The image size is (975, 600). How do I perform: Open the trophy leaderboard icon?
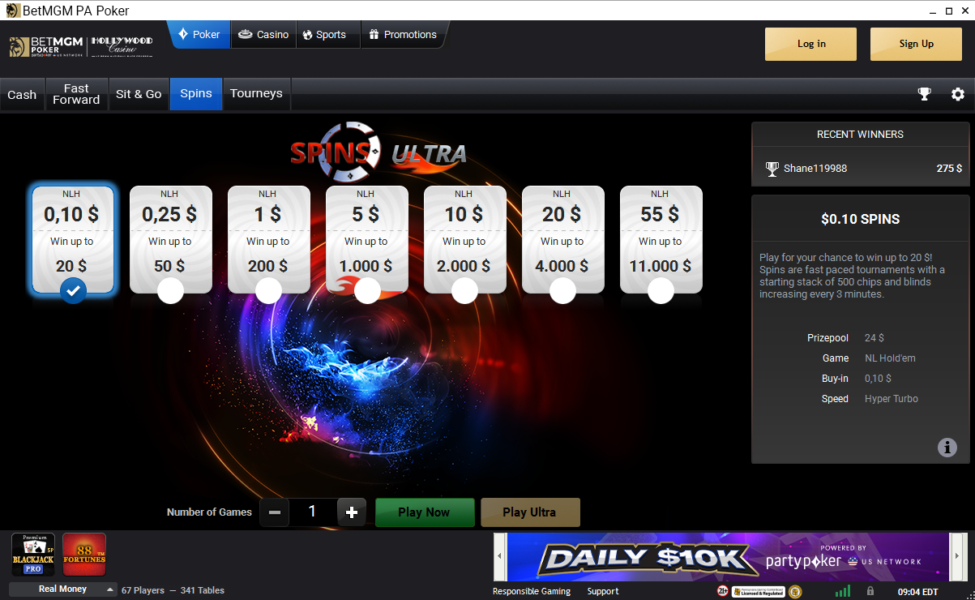click(924, 94)
